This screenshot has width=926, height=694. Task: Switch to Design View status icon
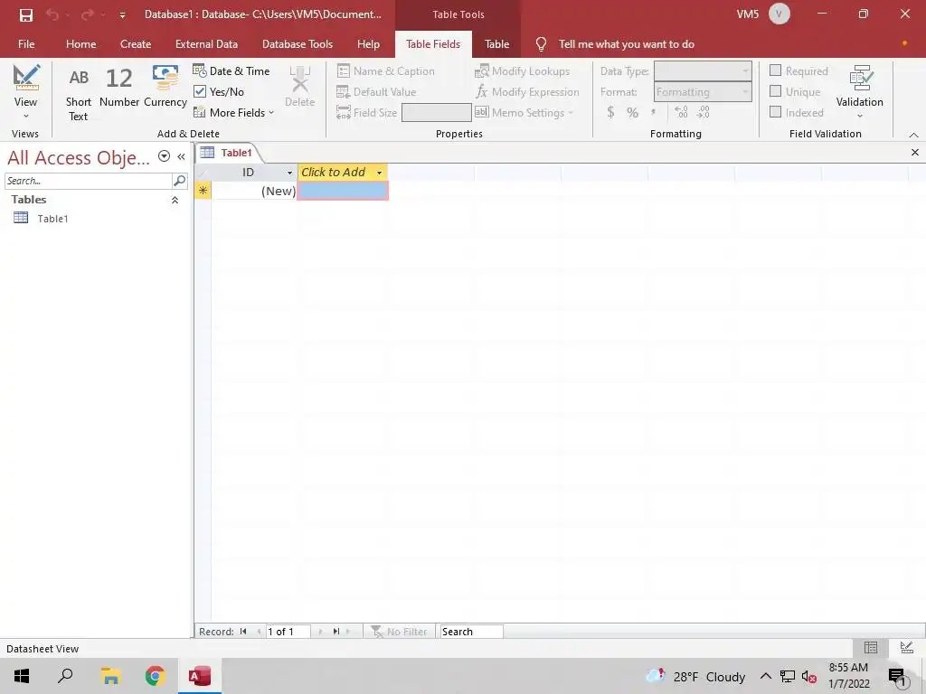click(906, 647)
